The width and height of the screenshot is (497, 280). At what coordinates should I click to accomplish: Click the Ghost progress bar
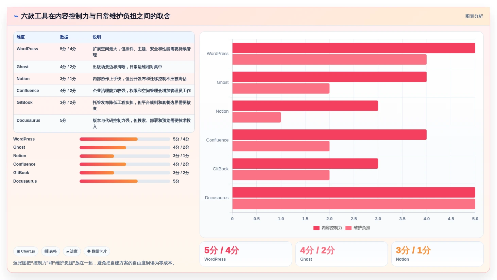[x=125, y=148]
